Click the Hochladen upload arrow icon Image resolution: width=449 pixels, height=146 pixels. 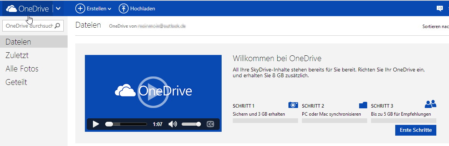pos(123,8)
